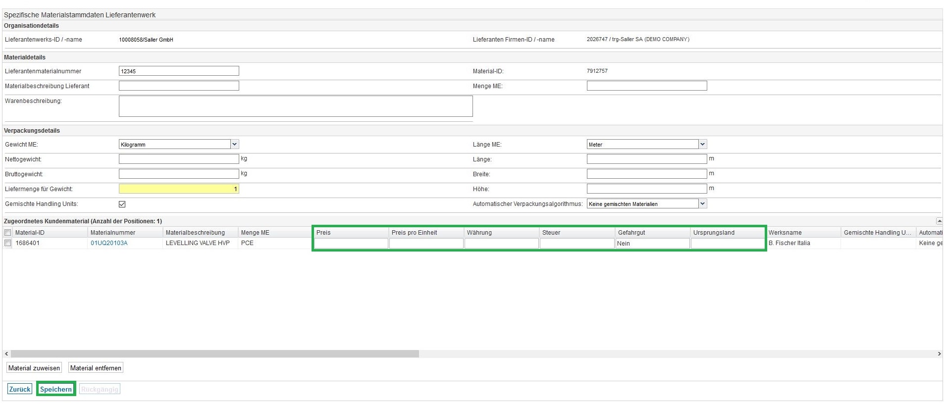Click the 10008058/Saller GmbH value
This screenshot has height=404, width=944.
[146, 40]
